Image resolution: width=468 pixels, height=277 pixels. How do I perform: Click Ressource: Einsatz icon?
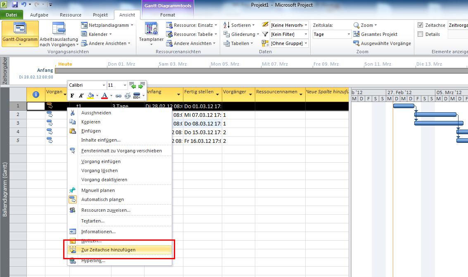point(169,25)
